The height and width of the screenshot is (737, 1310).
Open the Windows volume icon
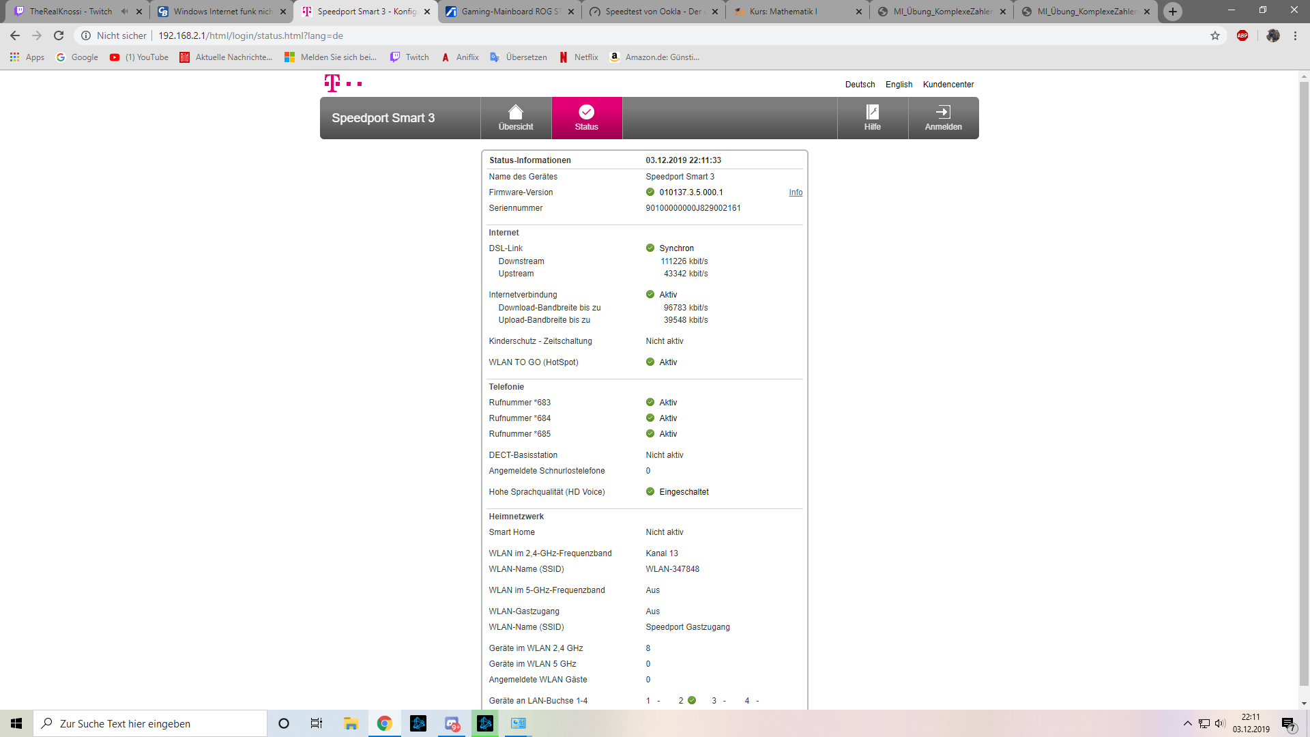(x=1220, y=723)
